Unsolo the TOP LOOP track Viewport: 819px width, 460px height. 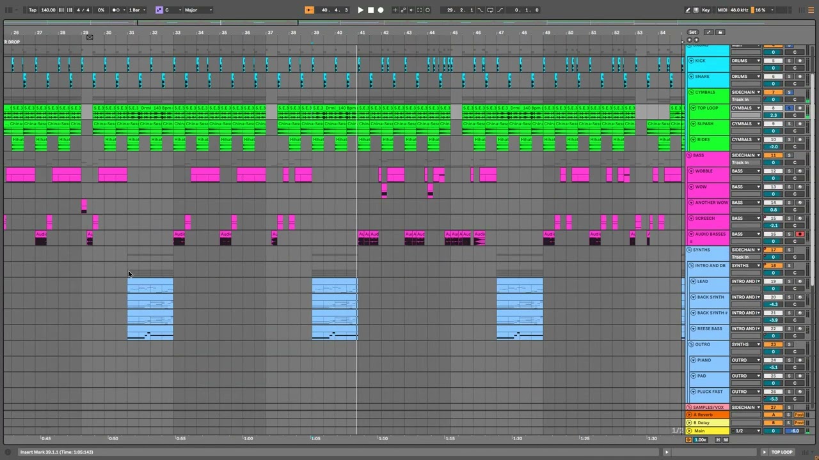point(789,108)
